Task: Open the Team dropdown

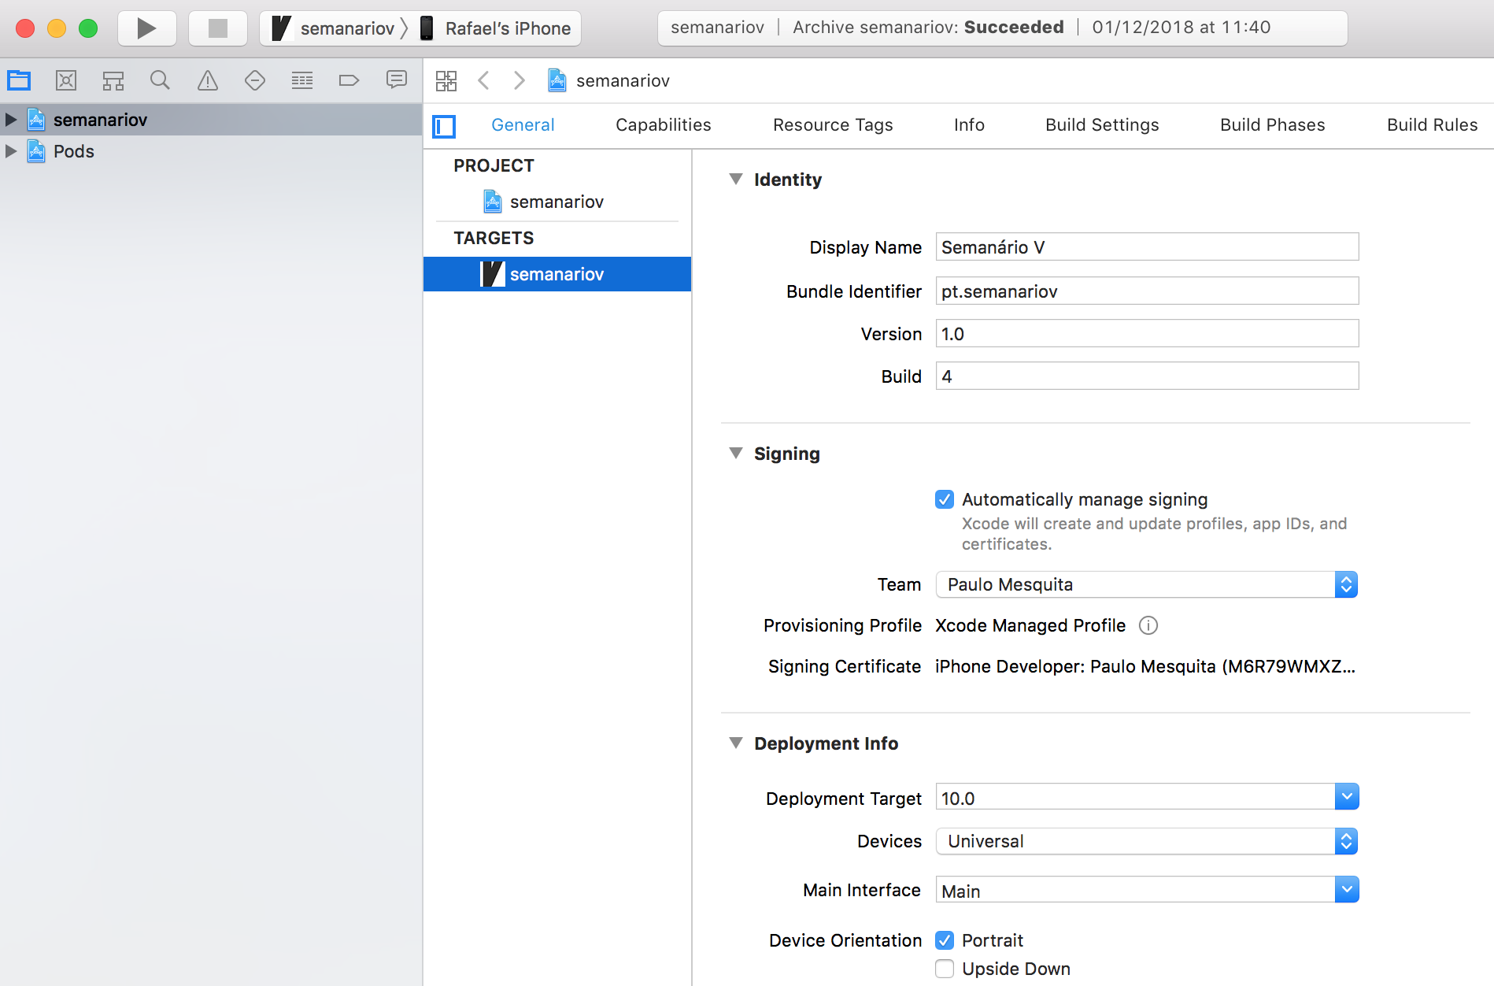Action: coord(1147,584)
